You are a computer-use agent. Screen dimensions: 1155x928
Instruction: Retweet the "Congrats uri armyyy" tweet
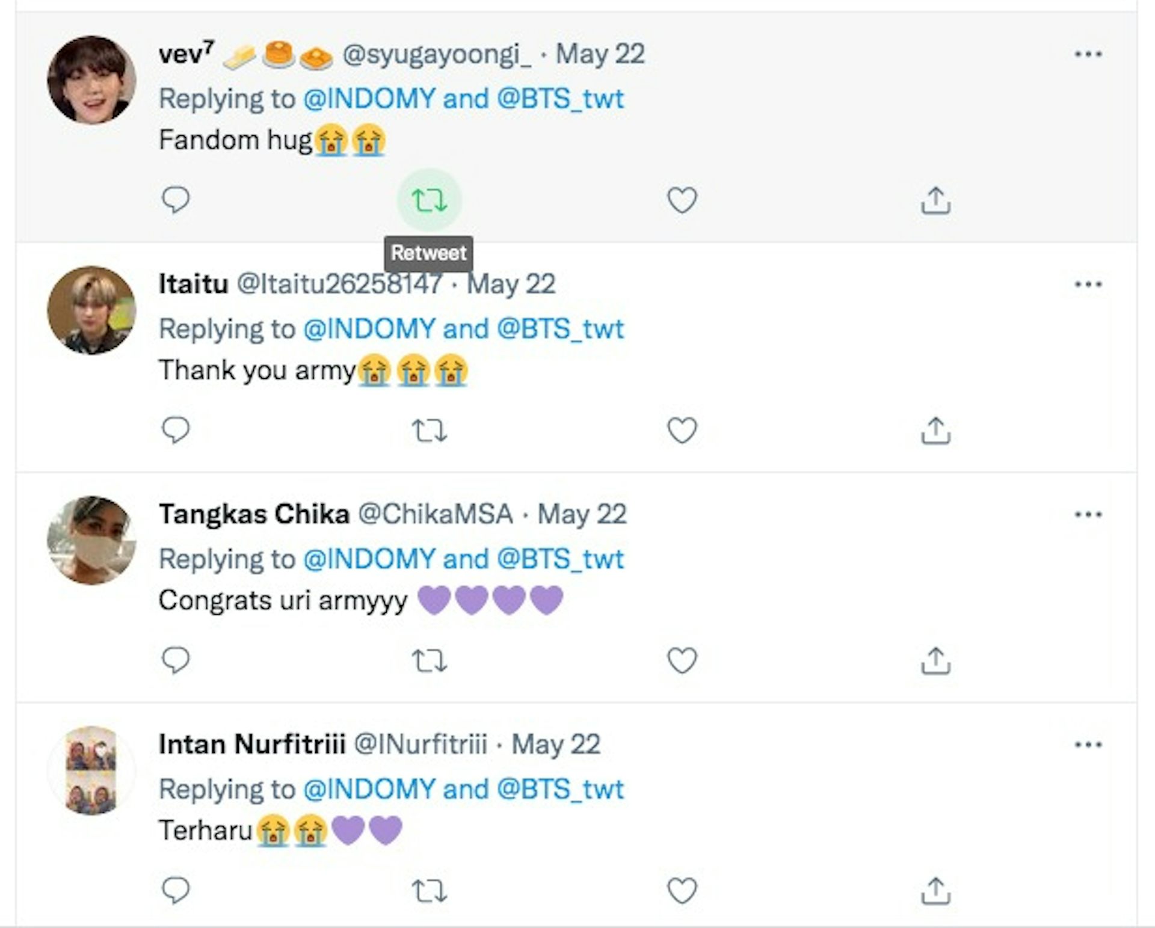coord(429,661)
